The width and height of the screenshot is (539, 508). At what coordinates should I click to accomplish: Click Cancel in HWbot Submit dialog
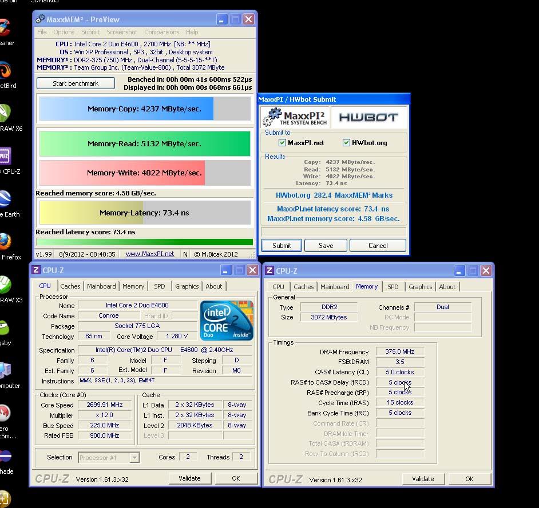(378, 246)
